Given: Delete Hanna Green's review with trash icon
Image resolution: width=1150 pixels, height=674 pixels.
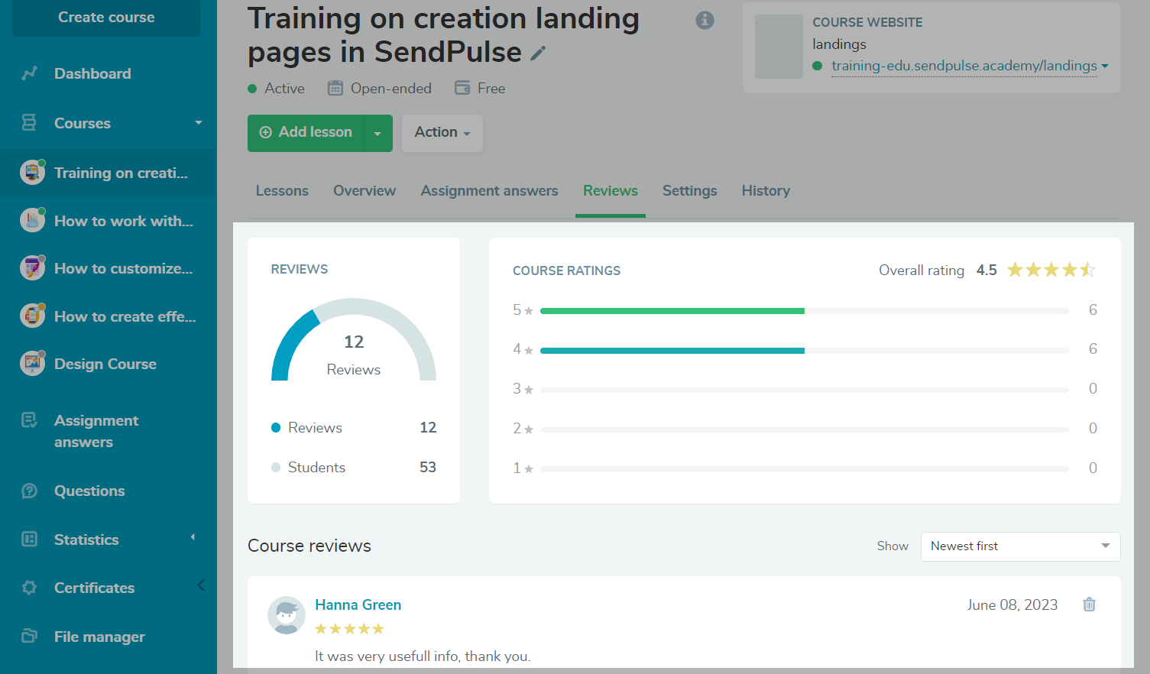Looking at the screenshot, I should (x=1089, y=604).
